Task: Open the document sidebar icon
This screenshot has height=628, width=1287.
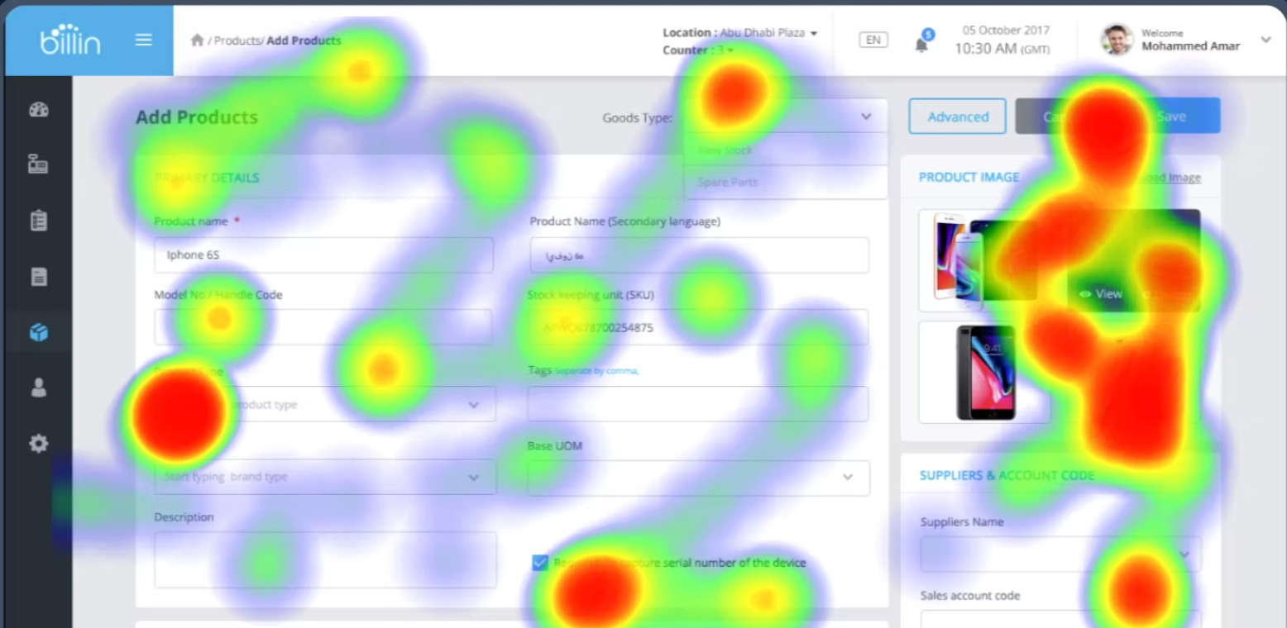Action: point(39,277)
